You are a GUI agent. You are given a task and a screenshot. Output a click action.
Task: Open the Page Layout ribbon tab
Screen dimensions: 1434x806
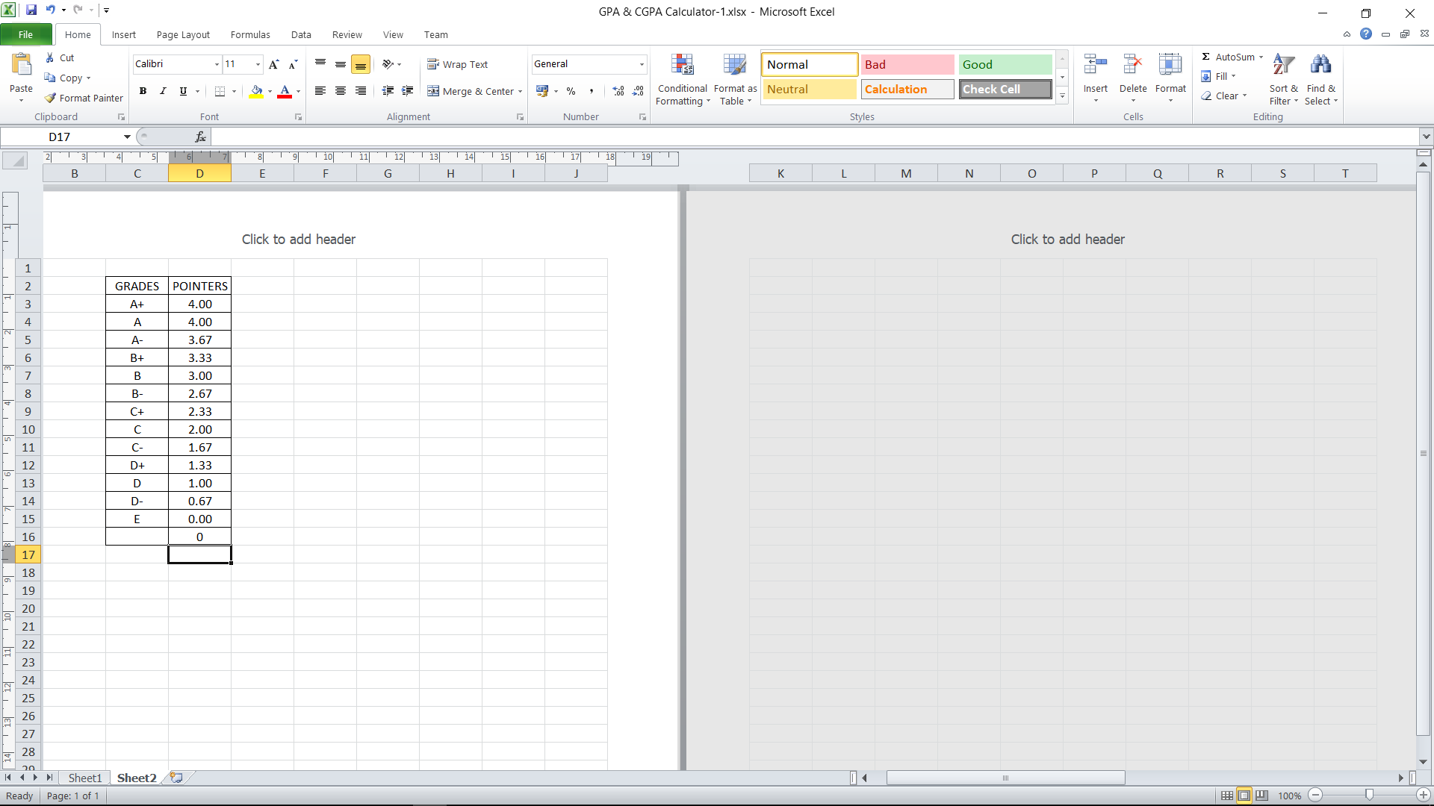[x=183, y=34]
